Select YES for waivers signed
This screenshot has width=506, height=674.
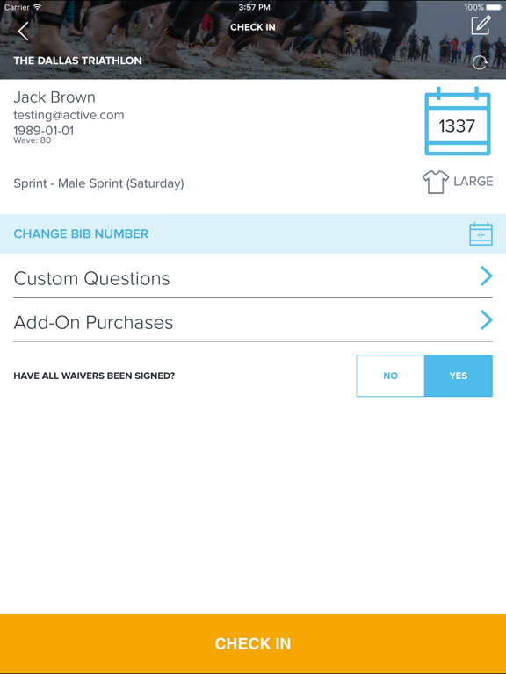(459, 376)
